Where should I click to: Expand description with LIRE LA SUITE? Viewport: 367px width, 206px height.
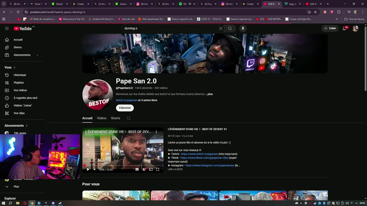pyautogui.click(x=175, y=169)
